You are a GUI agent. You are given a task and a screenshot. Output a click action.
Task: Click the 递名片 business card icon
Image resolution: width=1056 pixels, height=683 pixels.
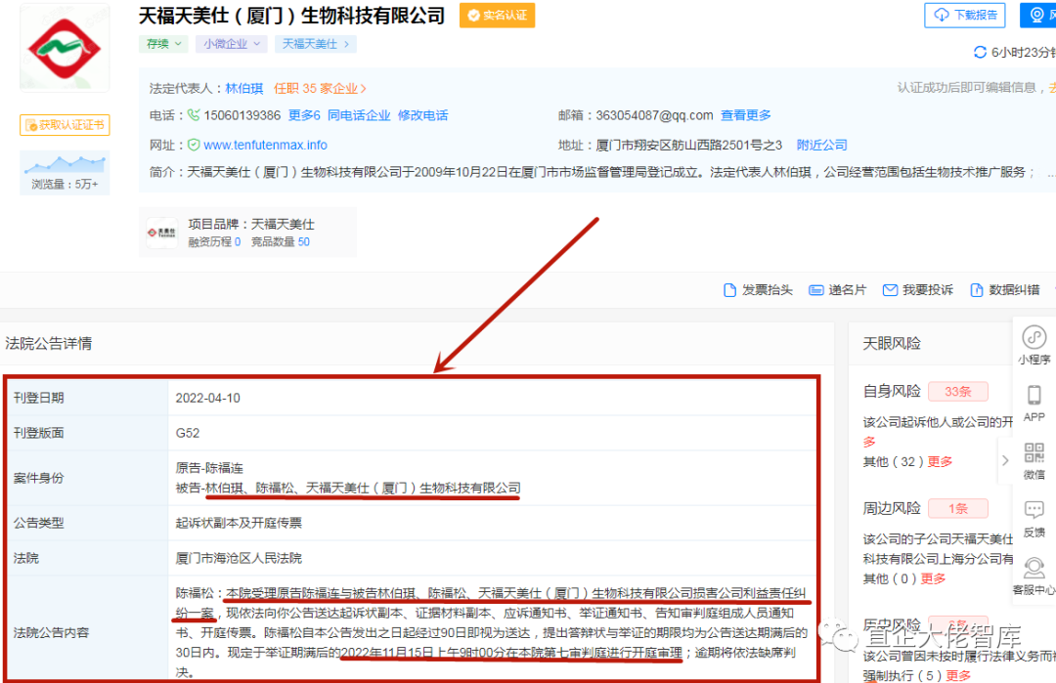[x=838, y=290]
